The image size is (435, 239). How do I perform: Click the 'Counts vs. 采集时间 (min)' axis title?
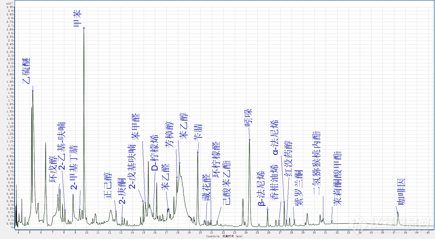pyautogui.click(x=224, y=236)
